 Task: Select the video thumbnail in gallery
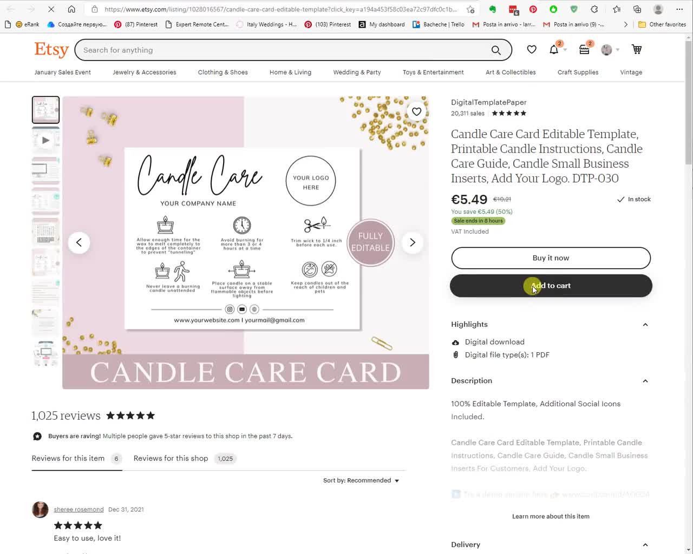pos(45,140)
